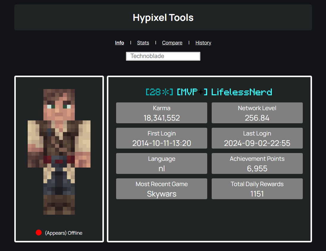Go to the Compare tab

pos(172,43)
